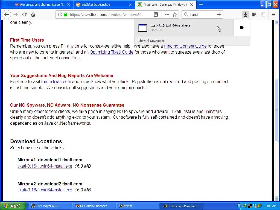280x210 pixels.
Task: Reload the current page
Action: point(24,14)
